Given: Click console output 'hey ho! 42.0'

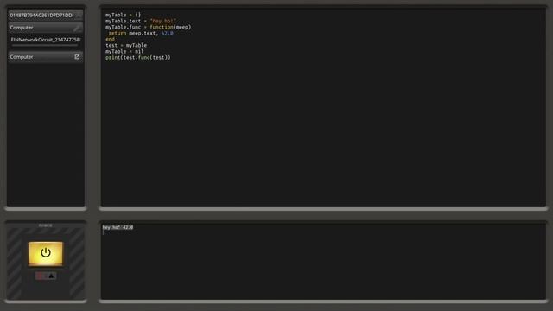Looking at the screenshot, I should (x=118, y=227).
